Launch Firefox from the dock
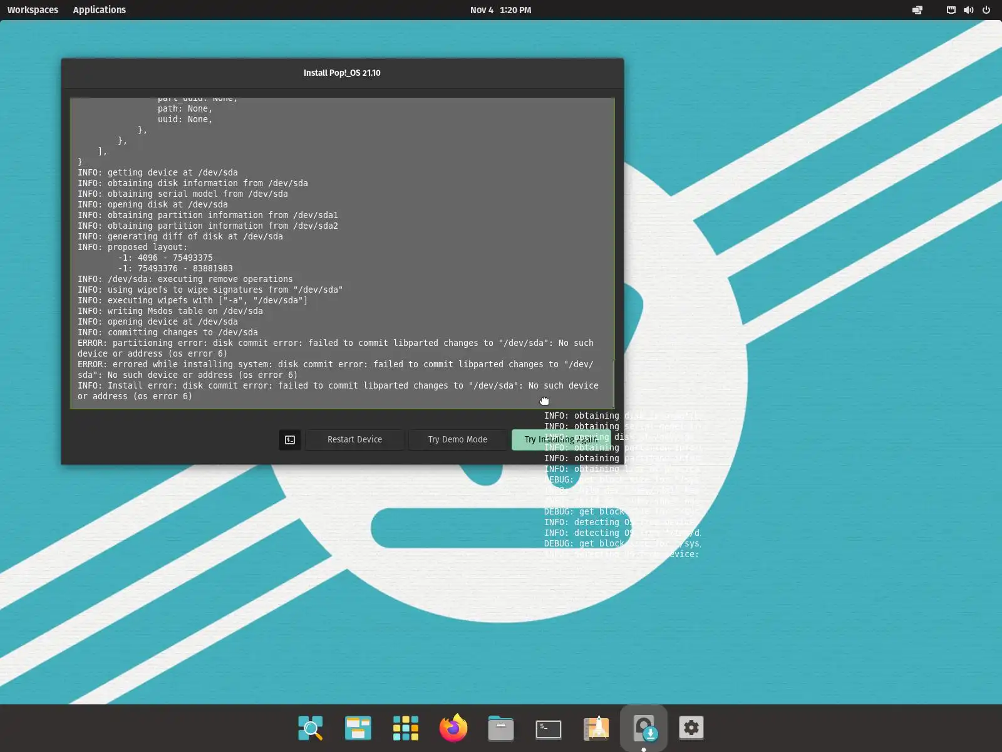Viewport: 1002px width, 752px height. (453, 728)
